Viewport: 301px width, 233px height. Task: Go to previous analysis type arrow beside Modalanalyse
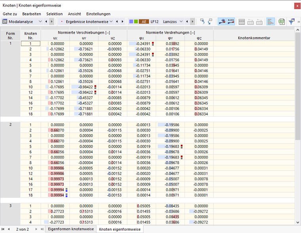click(x=46, y=21)
